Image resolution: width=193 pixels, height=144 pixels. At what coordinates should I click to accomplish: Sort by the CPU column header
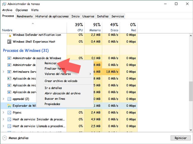(76, 27)
